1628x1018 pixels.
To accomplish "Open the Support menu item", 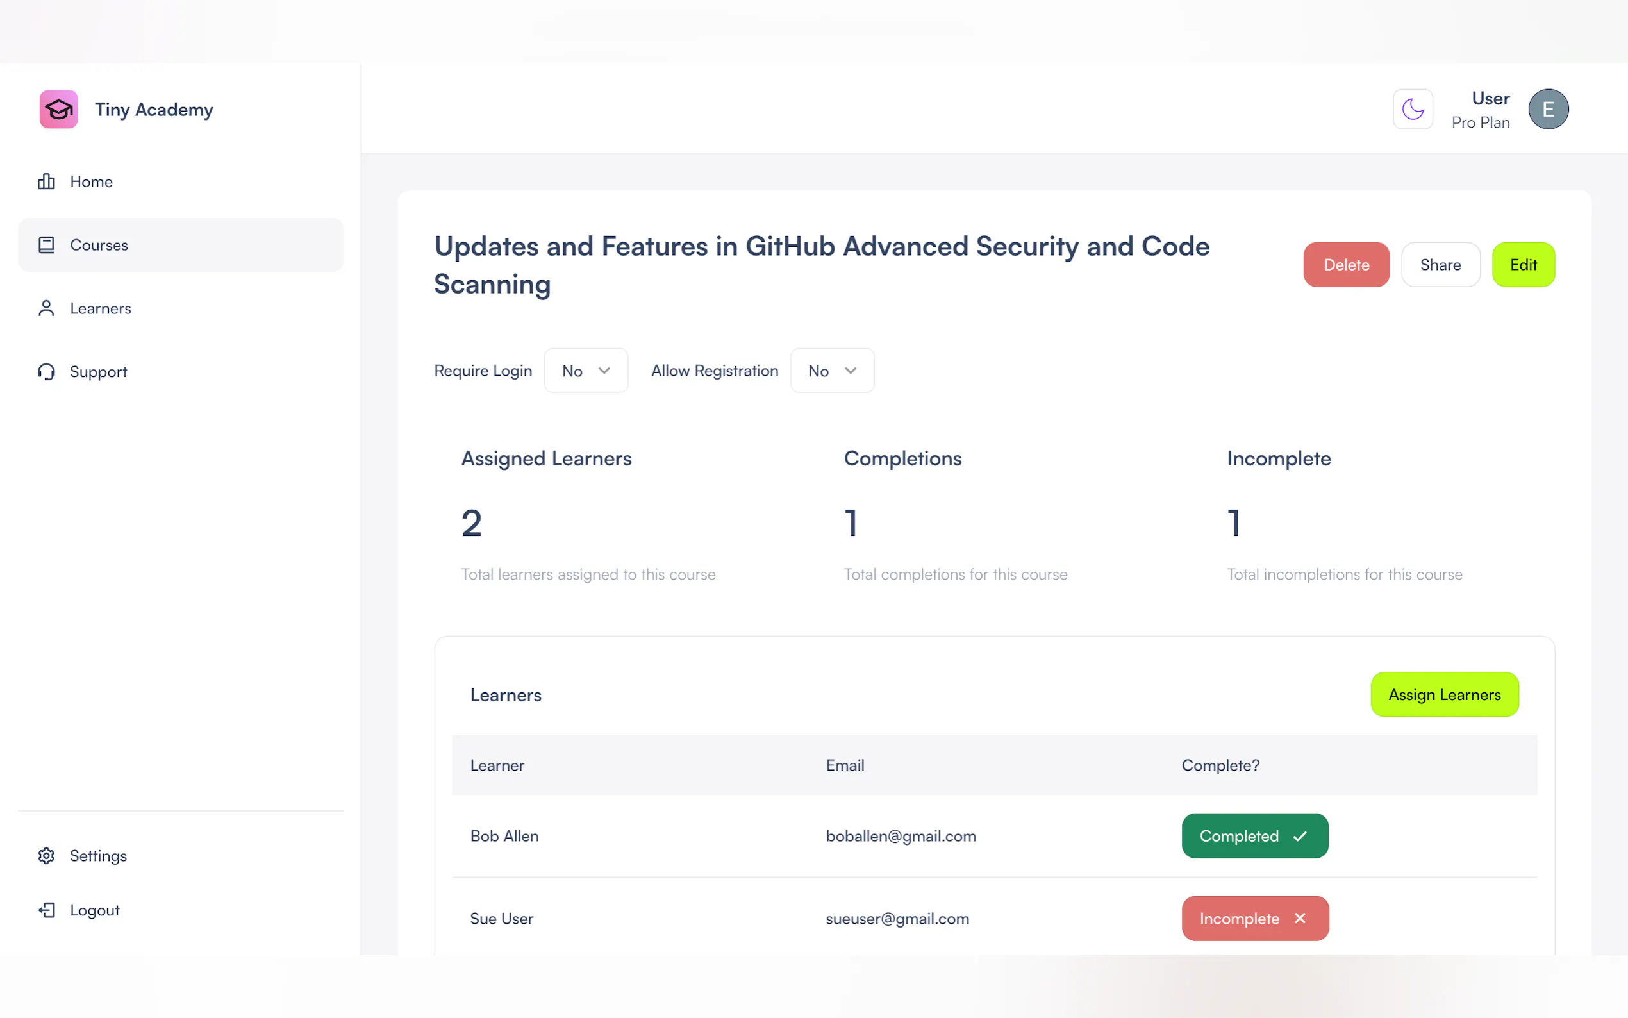I will (98, 372).
